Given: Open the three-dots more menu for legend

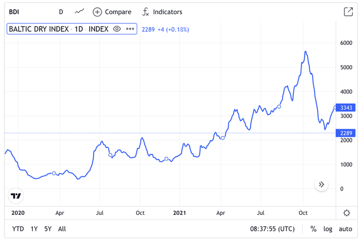Looking at the screenshot, I should [130, 29].
